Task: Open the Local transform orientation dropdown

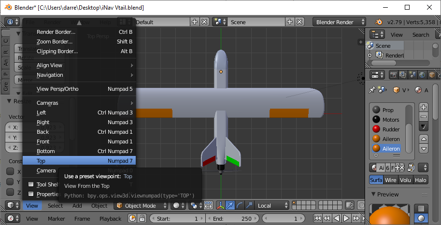Action: 271,206
